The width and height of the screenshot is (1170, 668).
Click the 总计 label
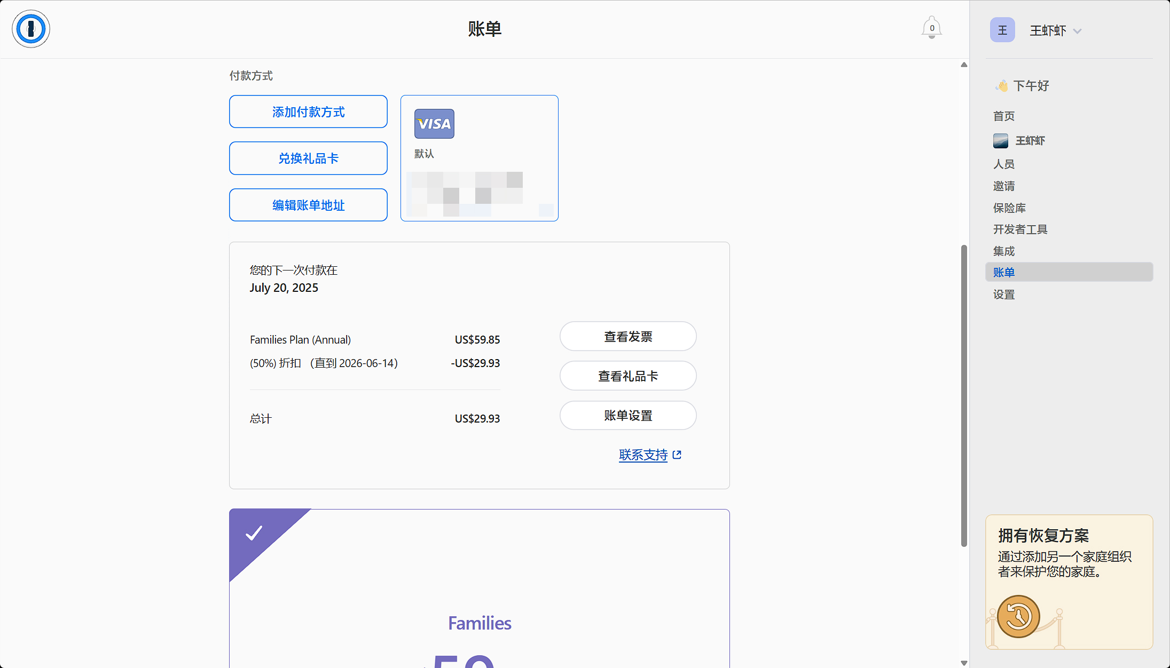click(261, 418)
